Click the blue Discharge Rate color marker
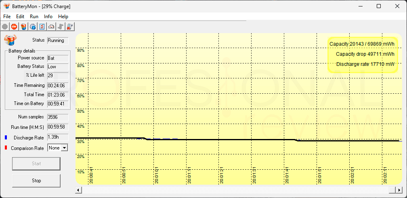The height and width of the screenshot is (198, 407). 6,137
